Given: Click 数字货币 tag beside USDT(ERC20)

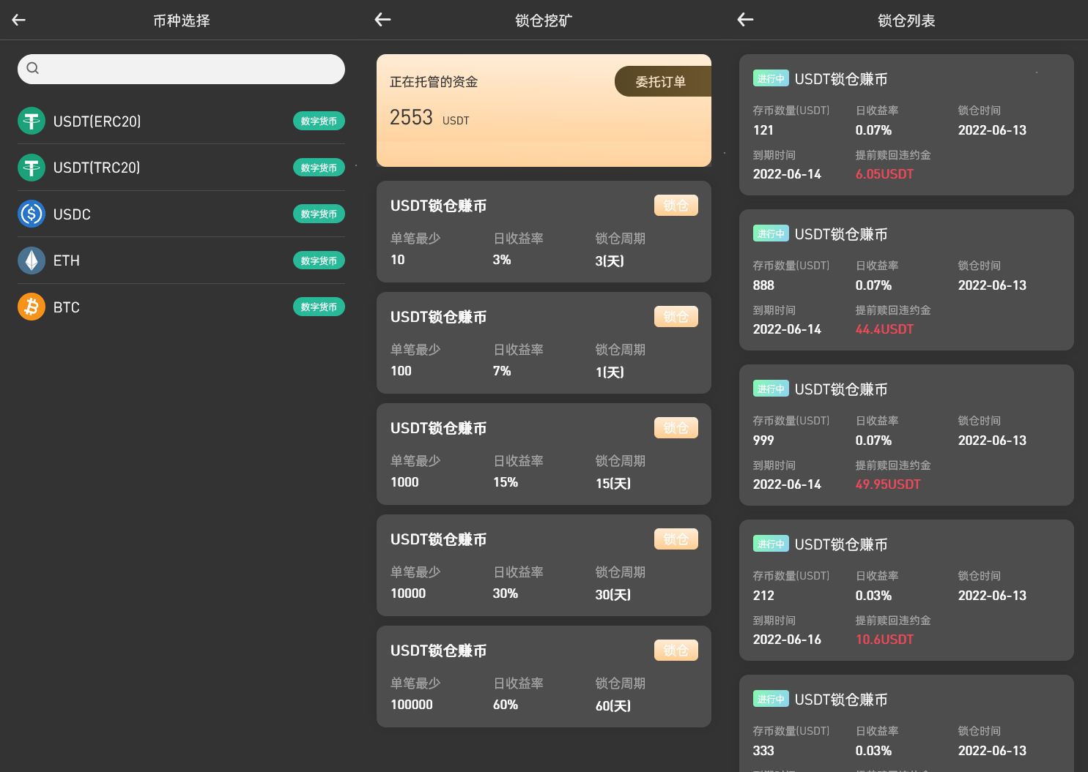Looking at the screenshot, I should 319,121.
